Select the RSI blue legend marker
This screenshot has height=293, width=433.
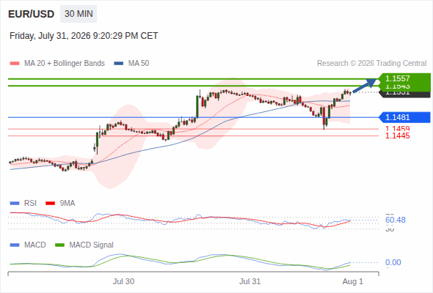click(x=15, y=204)
